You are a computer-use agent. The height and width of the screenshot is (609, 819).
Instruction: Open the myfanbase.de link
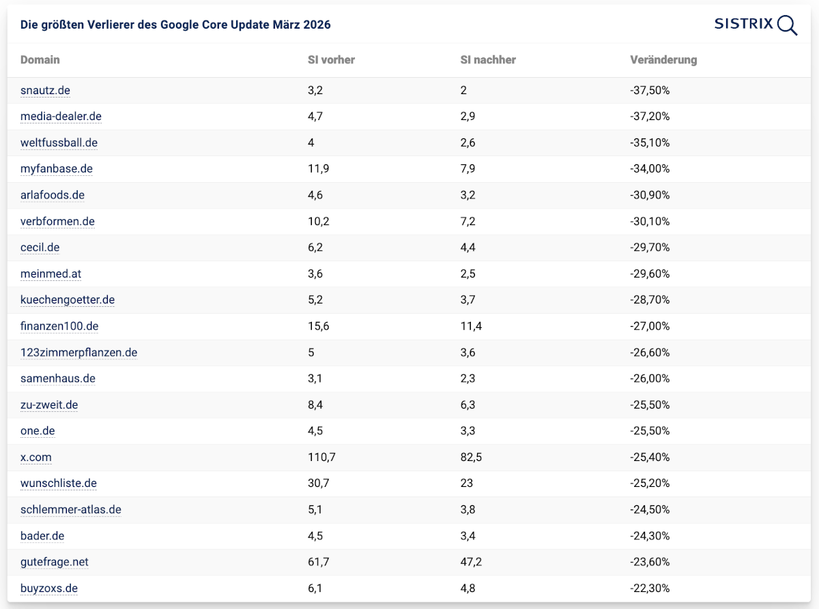[x=57, y=169]
